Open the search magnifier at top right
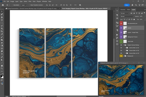146x97 pixels. click(136, 5)
